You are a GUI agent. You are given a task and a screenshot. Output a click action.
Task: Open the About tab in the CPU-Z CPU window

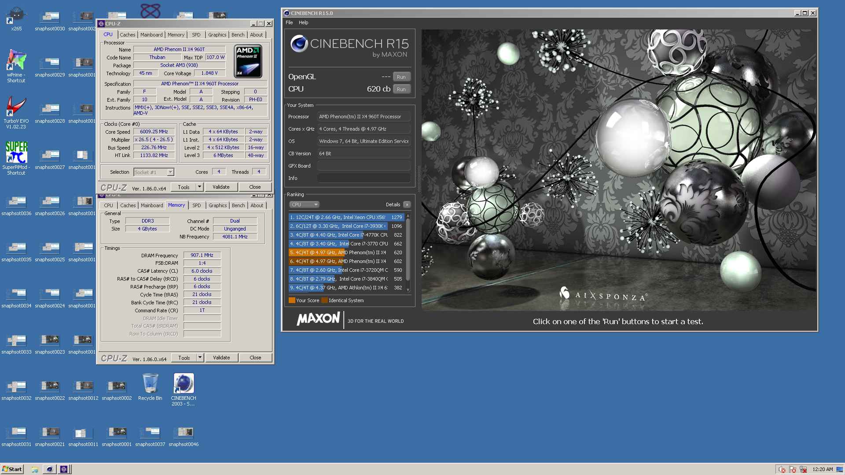click(x=257, y=35)
